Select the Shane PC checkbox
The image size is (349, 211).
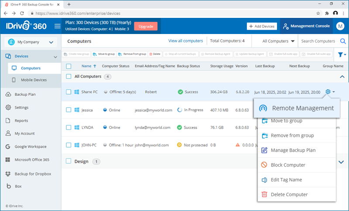point(68,92)
